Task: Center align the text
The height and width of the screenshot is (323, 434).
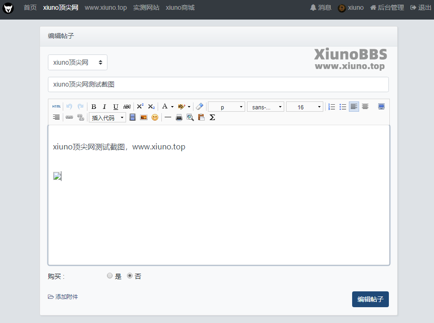Action: tap(365, 107)
